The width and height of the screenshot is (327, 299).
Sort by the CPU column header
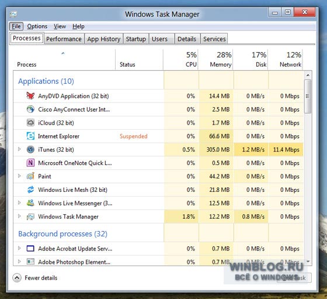click(x=180, y=60)
